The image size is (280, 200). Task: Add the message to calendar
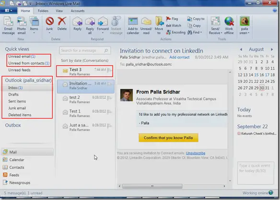[x=133, y=25]
